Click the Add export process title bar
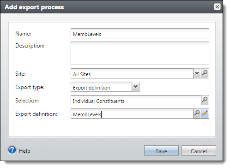 coord(108,7)
